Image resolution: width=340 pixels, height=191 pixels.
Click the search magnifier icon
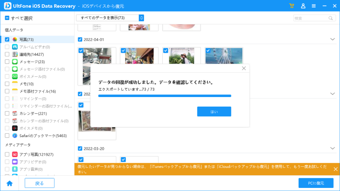coord(330,18)
